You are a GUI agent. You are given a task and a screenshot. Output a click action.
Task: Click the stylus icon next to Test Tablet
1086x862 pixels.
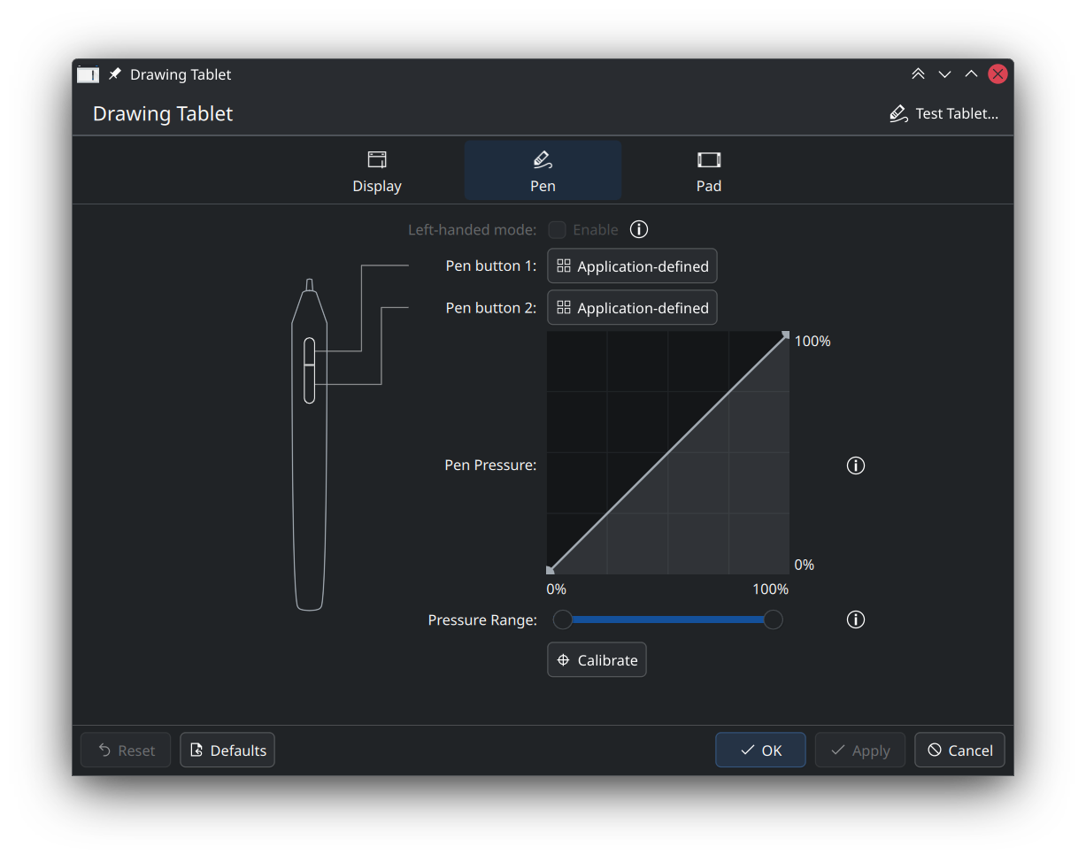coord(897,113)
